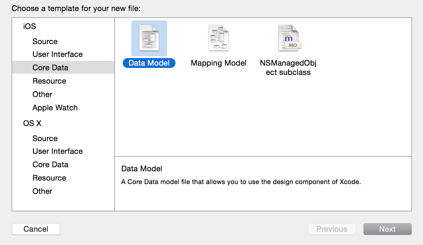Cancel the new file dialog
The image size is (423, 245).
(x=36, y=229)
